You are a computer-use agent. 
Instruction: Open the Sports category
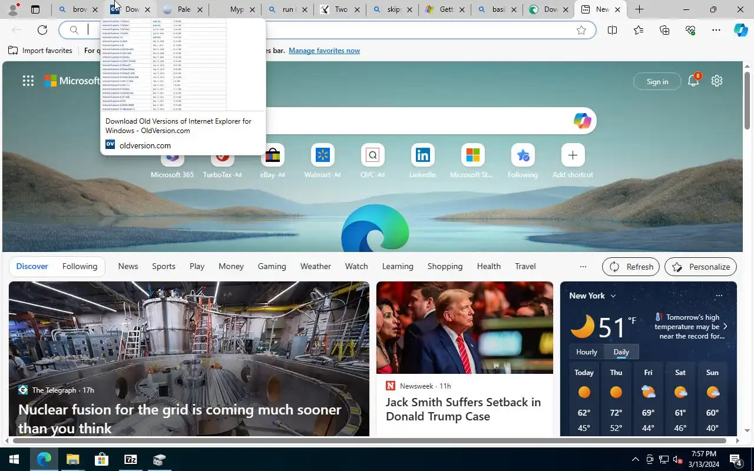coord(164,266)
